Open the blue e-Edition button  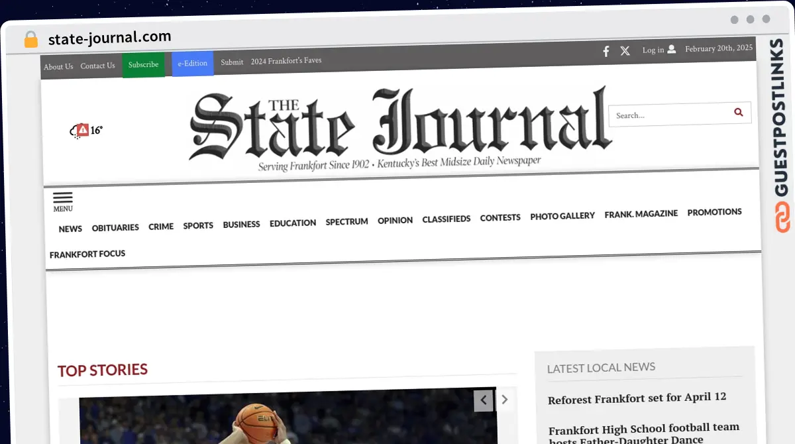pyautogui.click(x=192, y=64)
